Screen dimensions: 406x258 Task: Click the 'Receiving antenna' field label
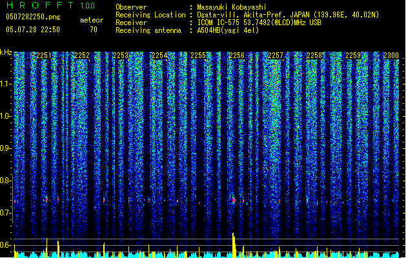[148, 30]
